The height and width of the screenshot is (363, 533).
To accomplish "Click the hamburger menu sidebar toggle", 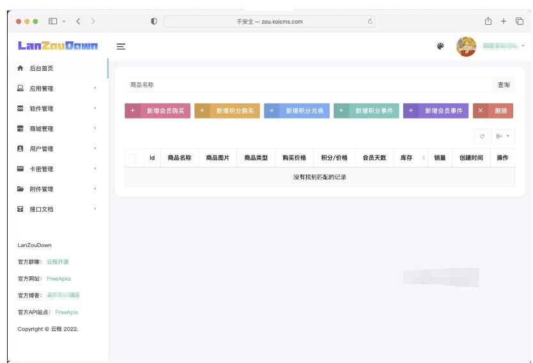I will [x=120, y=47].
